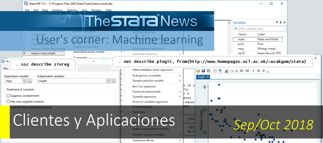Switch to the Graph tab
Image resolution: width=323 pixels, height=143 pixels.
click(x=201, y=77)
